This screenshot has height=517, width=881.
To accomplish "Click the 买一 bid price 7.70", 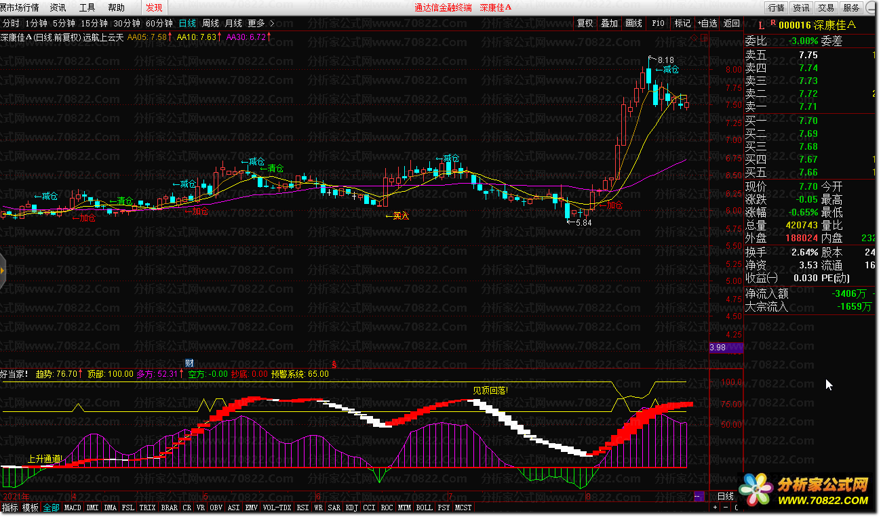I will coord(808,121).
